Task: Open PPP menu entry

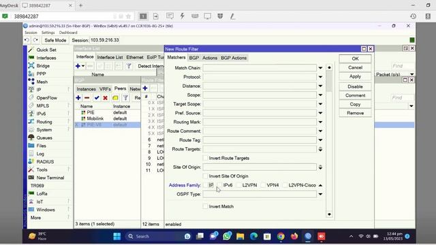Action: [41, 74]
